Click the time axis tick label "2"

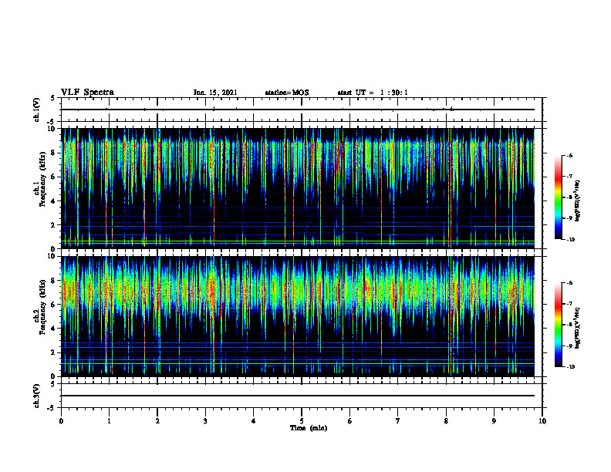click(157, 421)
